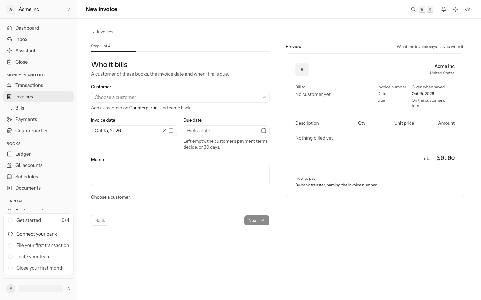Toggle the eye preview icon in header
The height and width of the screenshot is (300, 481).
(x=468, y=9)
